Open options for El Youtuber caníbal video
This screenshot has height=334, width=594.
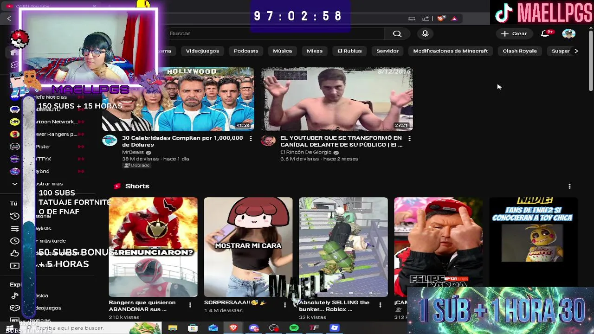click(x=409, y=138)
